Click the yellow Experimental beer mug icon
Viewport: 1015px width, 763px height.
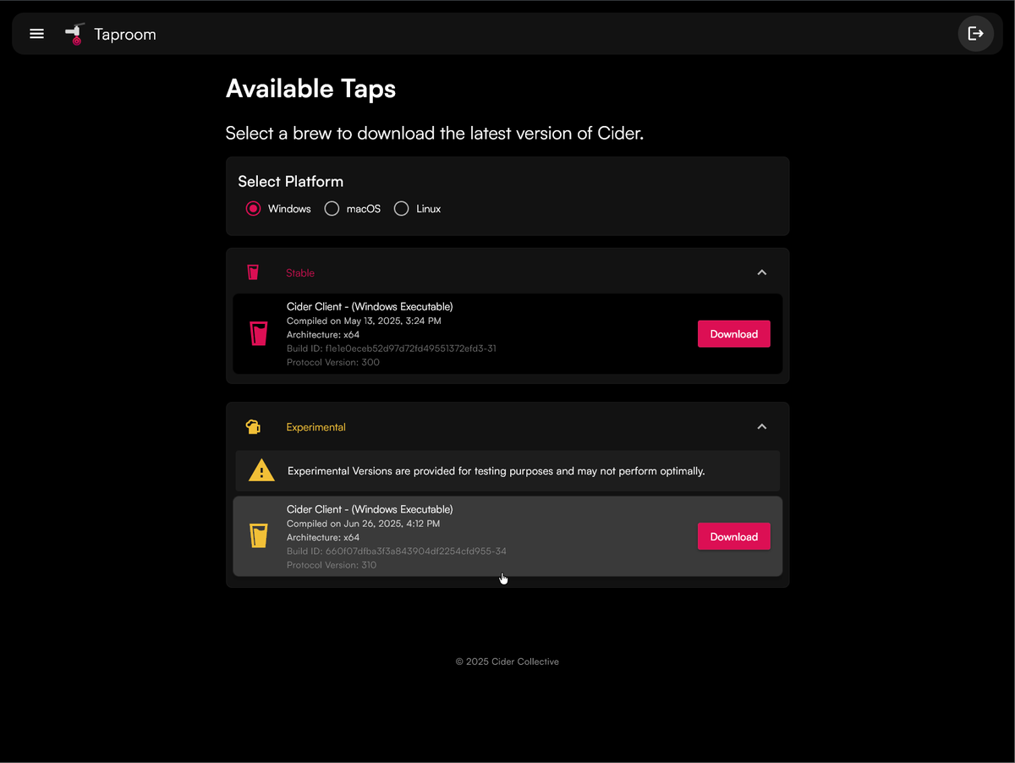coord(253,426)
